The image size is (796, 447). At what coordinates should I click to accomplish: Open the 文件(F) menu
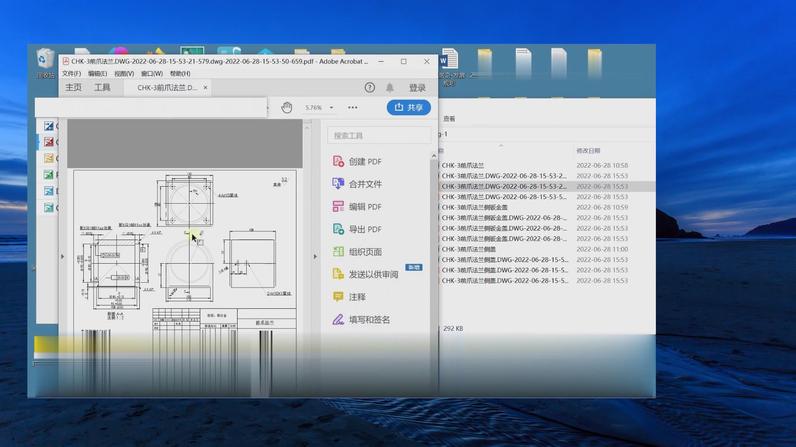[72, 74]
